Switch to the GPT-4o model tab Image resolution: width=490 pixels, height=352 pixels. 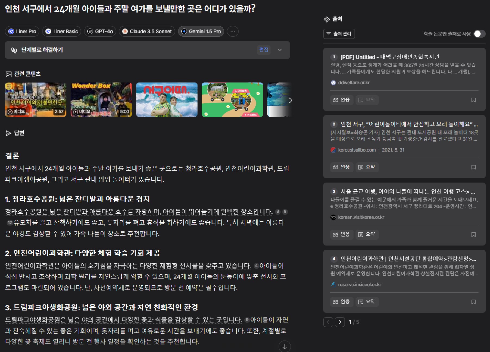100,31
